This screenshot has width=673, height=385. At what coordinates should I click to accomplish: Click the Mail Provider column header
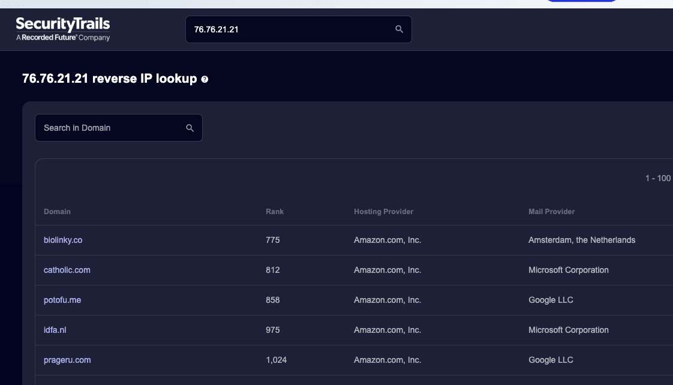pyautogui.click(x=551, y=212)
